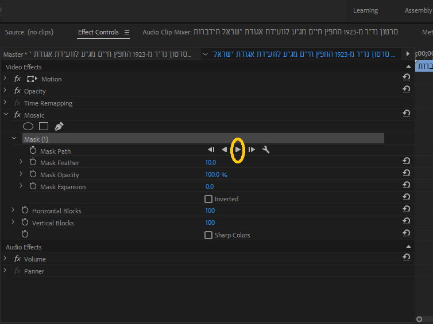The width and height of the screenshot is (433, 324).
Task: Open mask tracking method wrench settings
Action: [x=266, y=150]
